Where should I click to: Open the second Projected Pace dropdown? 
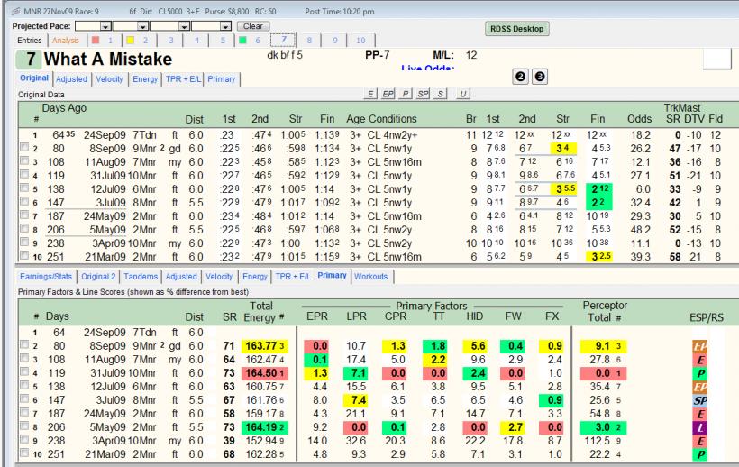(142, 26)
